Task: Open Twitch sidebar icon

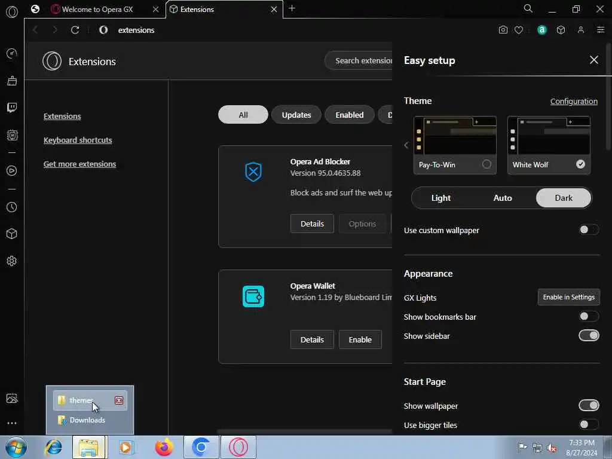Action: pos(12,108)
